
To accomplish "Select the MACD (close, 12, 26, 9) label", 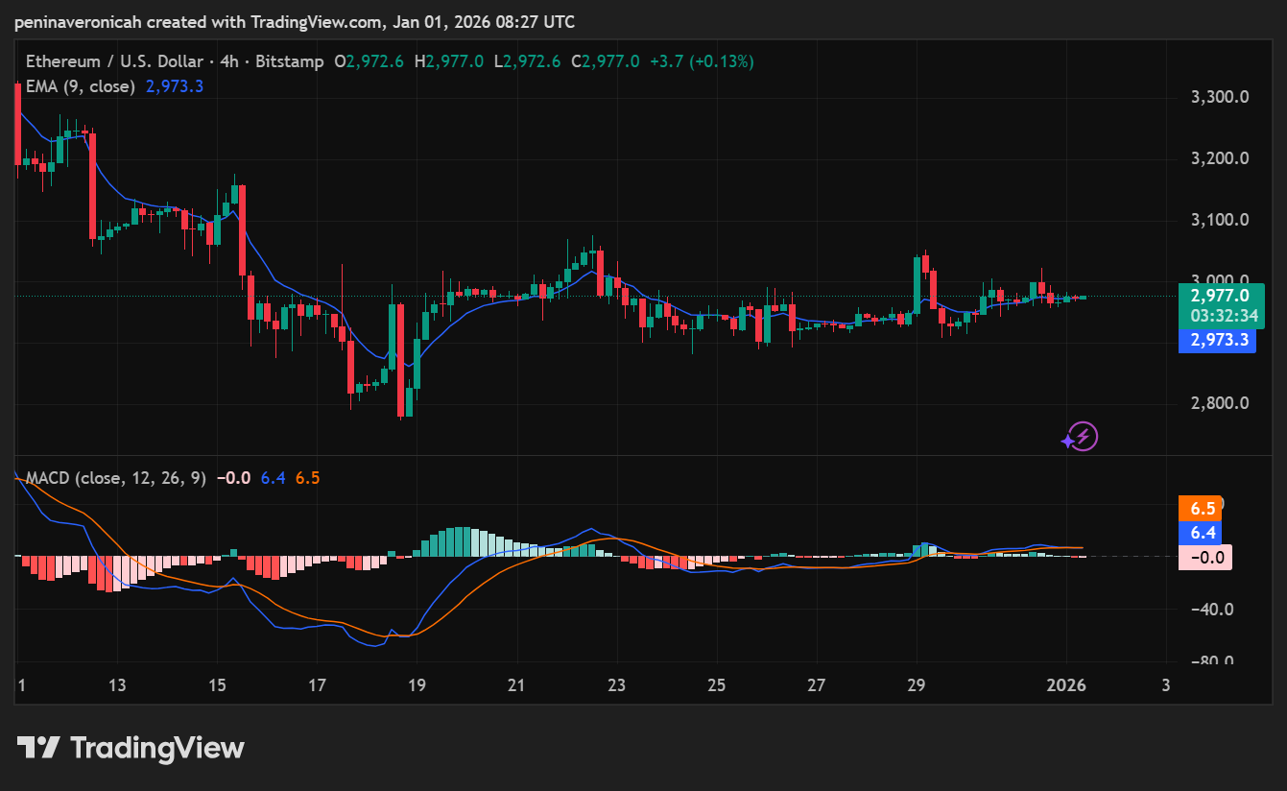I will [x=115, y=478].
